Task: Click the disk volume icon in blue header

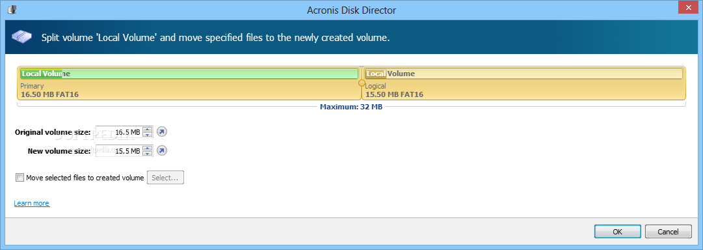Action: coord(21,37)
